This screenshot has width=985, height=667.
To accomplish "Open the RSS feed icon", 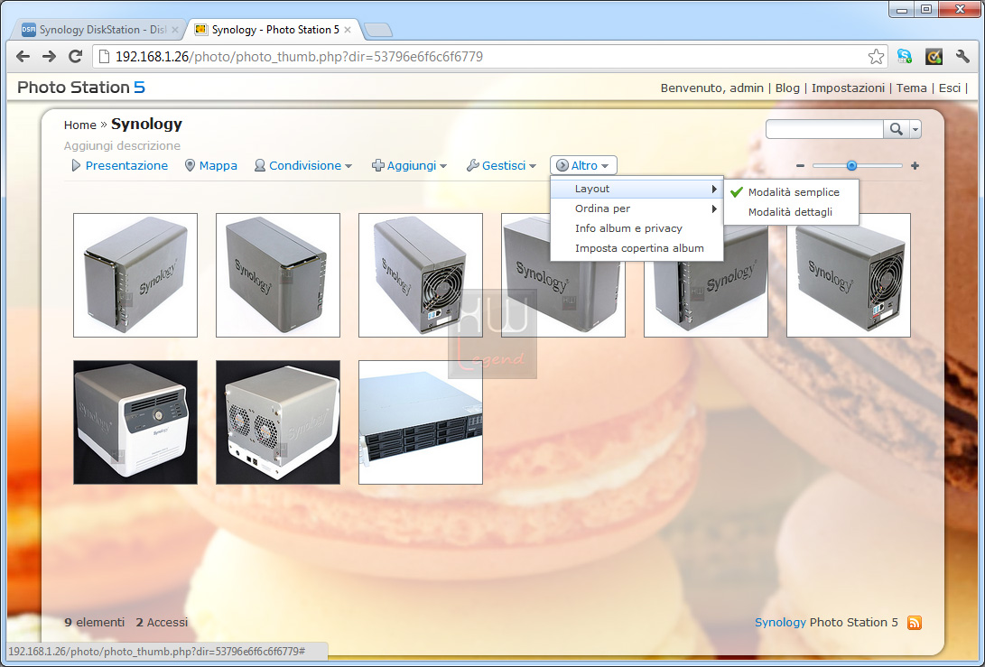I will (915, 623).
